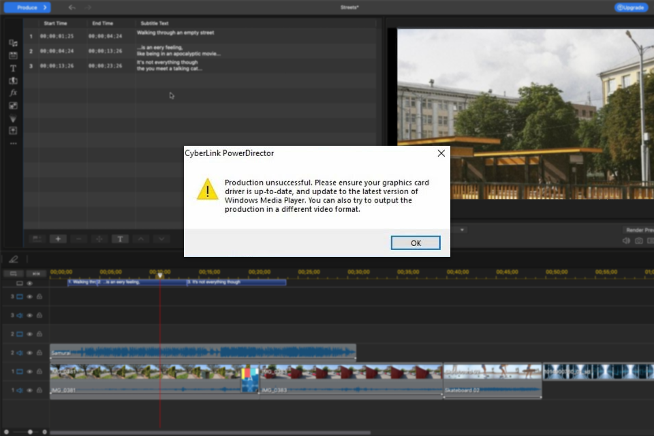Click the three-dots more rooms icon
Image resolution: width=654 pixels, height=436 pixels.
(13, 144)
